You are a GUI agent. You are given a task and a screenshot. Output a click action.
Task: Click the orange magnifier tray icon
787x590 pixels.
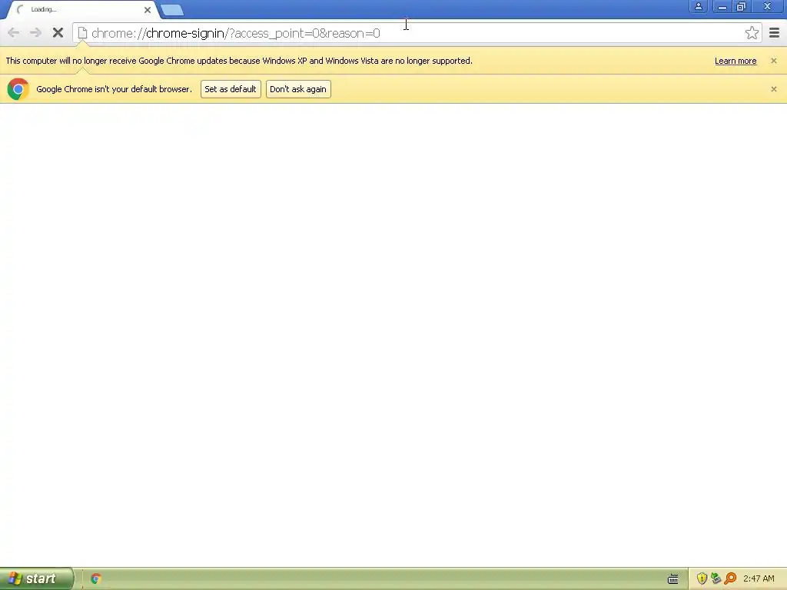[x=730, y=578]
